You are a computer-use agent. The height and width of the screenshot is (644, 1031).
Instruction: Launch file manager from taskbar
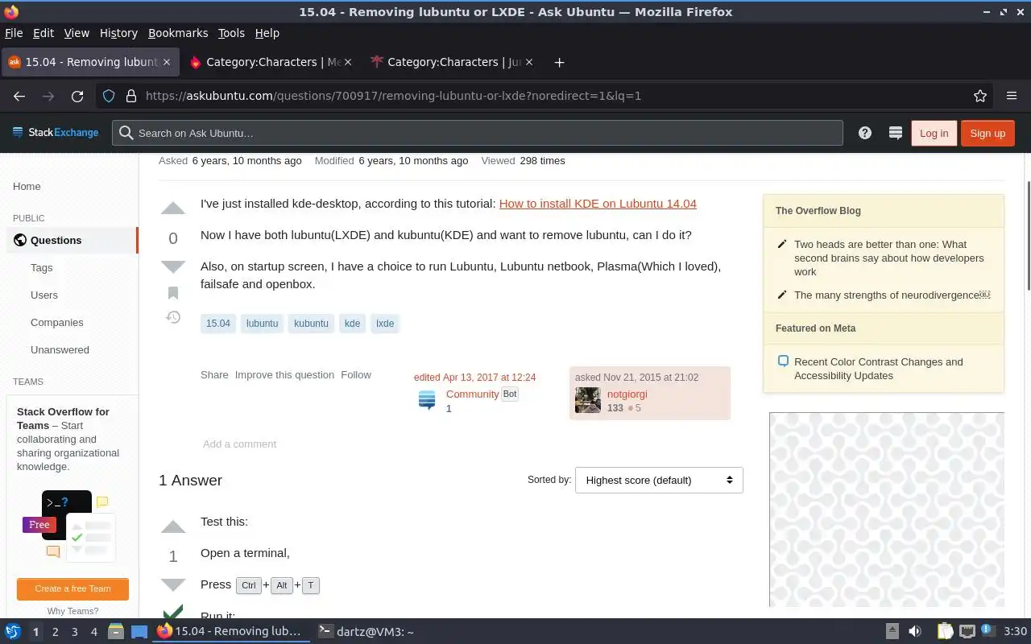point(115,632)
